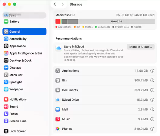Screen dimensions: 160x136
Task: Click the free space 190.06 GB bar segment
Action: point(116,21)
